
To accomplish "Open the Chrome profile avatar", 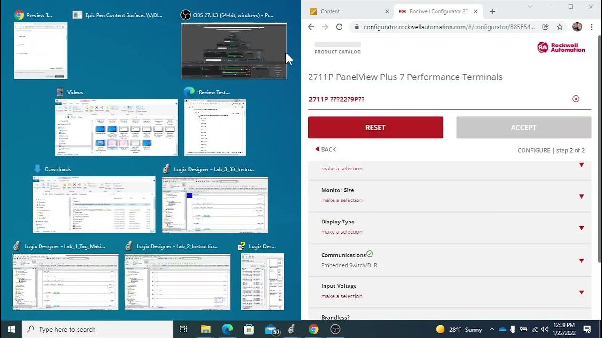I will click(x=577, y=27).
